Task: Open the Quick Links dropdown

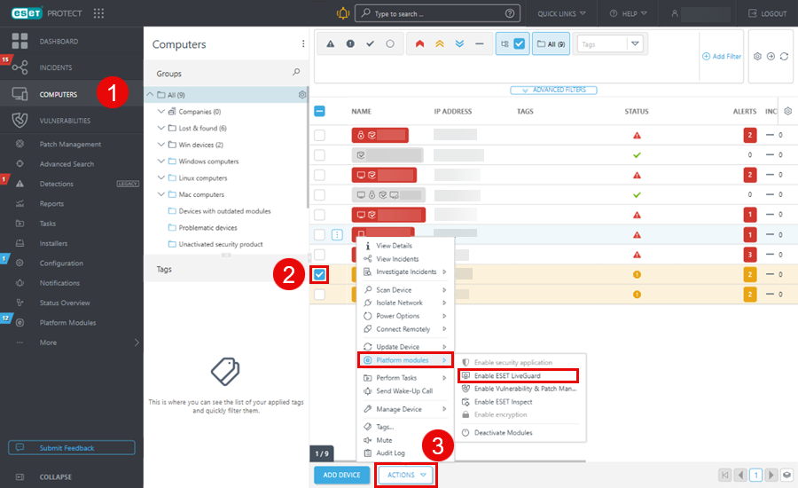Action: tap(561, 14)
